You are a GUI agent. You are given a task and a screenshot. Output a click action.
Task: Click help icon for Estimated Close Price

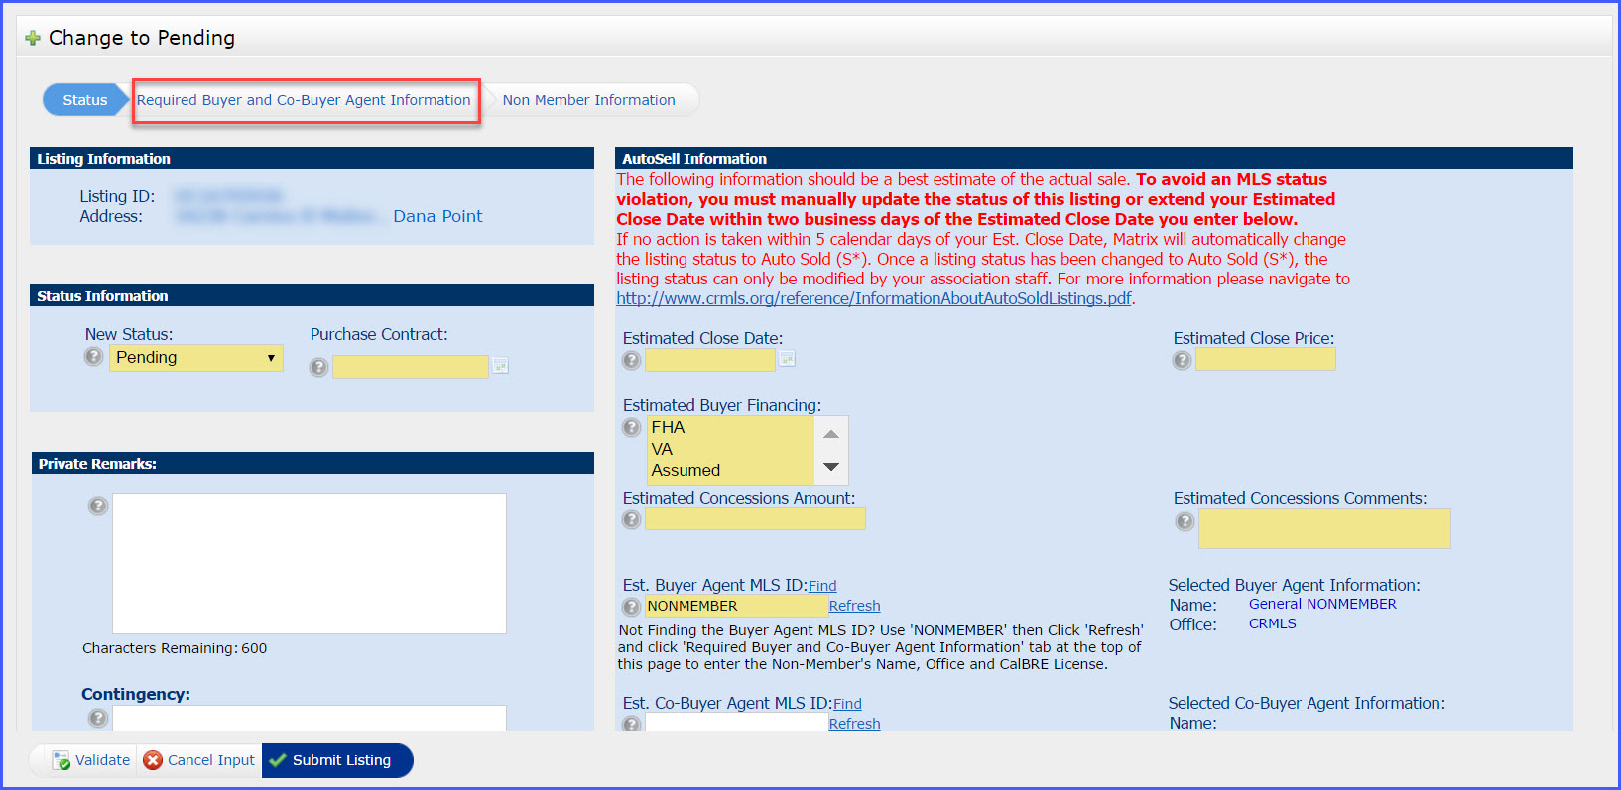pos(1182,360)
